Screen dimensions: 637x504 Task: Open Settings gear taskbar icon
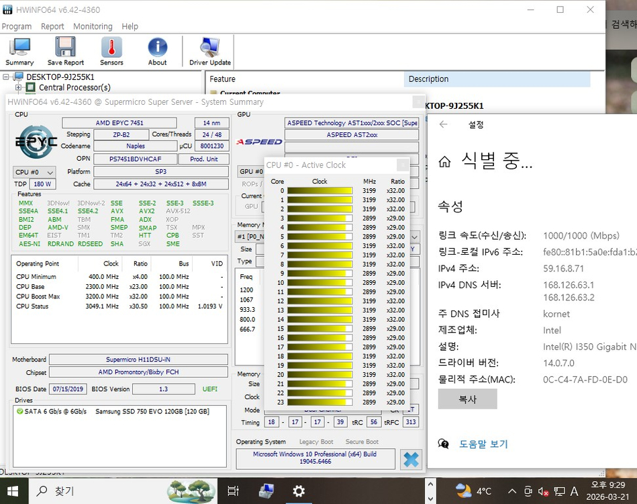299,491
